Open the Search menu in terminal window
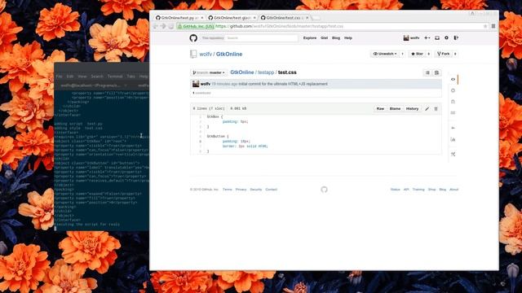 pyautogui.click(x=97, y=77)
